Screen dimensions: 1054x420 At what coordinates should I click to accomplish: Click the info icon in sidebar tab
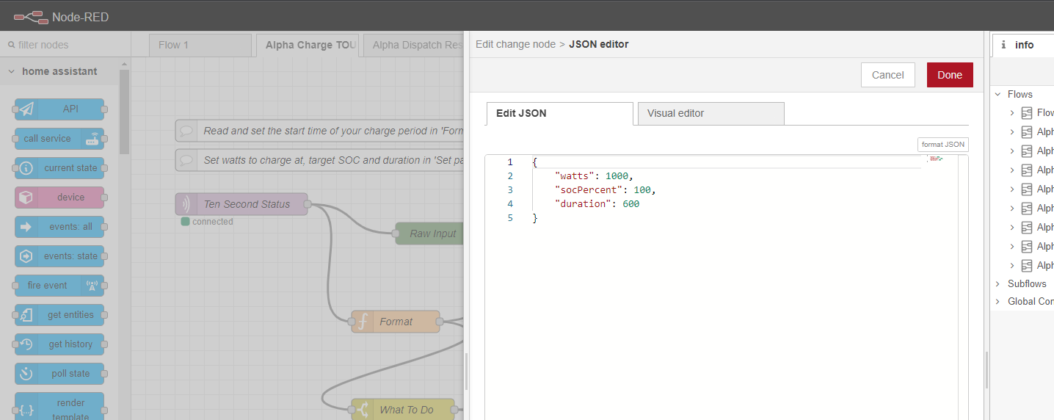(1003, 45)
